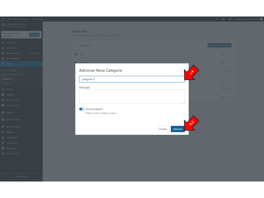
Task: Click the Ferramentas wrench icon
Action: pyautogui.click(x=3, y=143)
